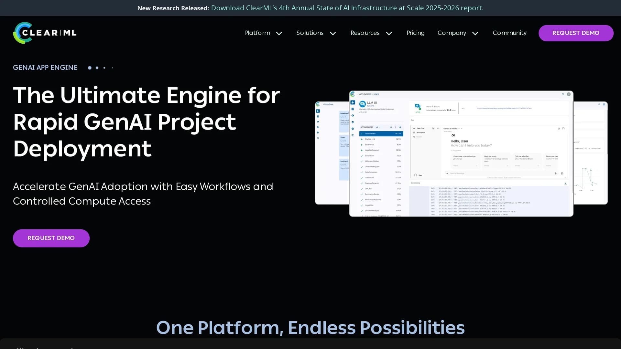The height and width of the screenshot is (349, 621).
Task: Go to the Community page
Action: [x=509, y=33]
